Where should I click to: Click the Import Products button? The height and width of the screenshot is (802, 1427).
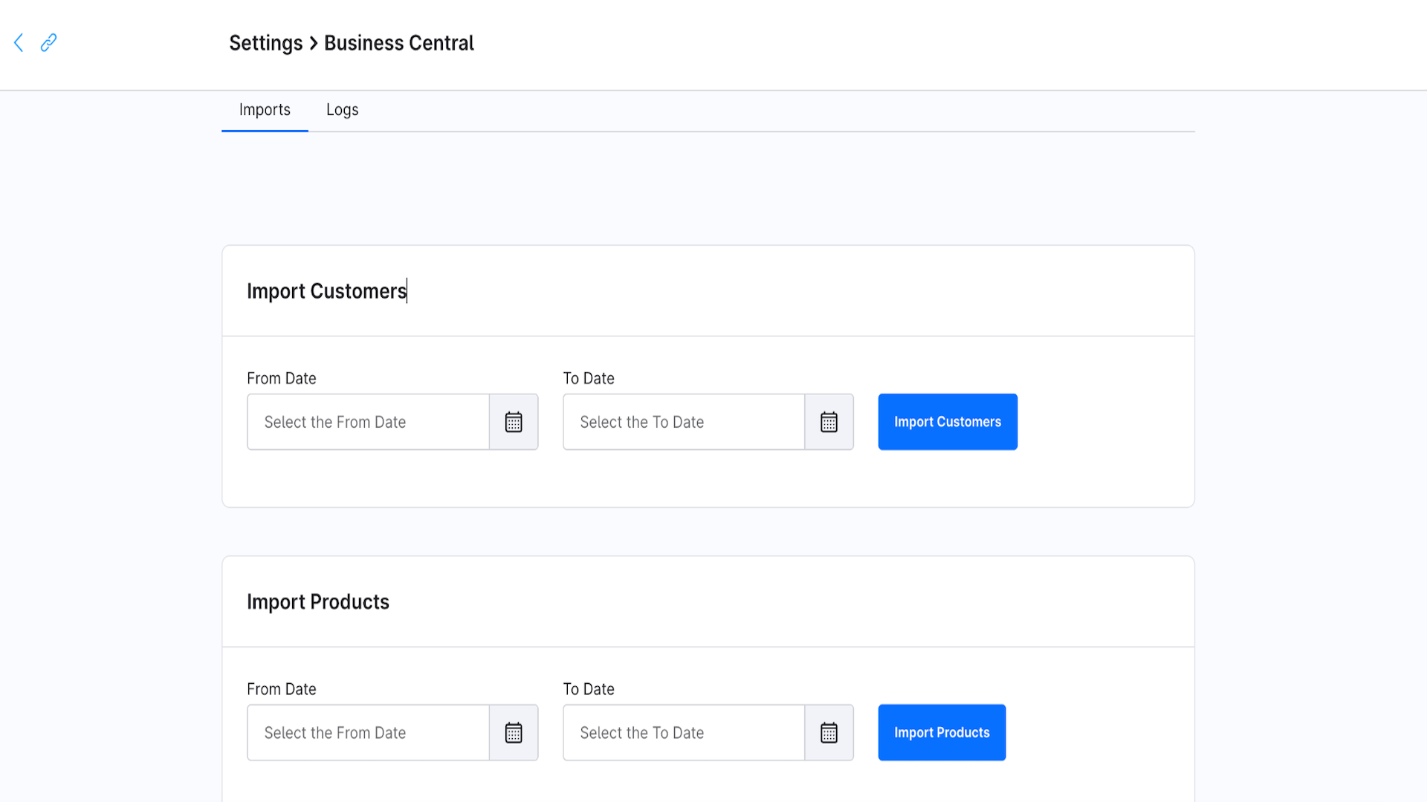pos(941,732)
